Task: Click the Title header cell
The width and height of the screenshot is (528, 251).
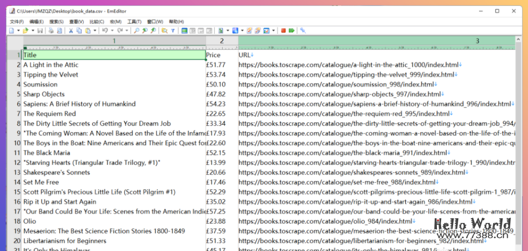Action: [113, 55]
